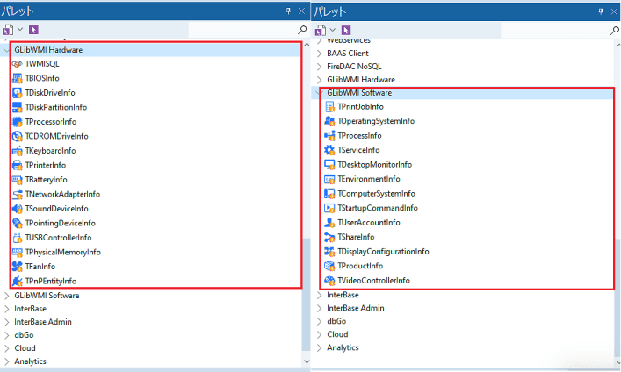This screenshot has width=621, height=372.
Task: Pick the TStartupCommandInfo icon
Action: tap(329, 208)
